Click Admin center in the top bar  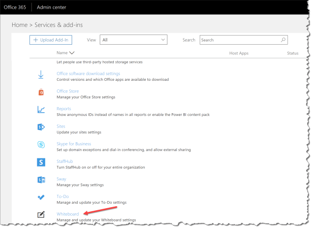pos(51,7)
